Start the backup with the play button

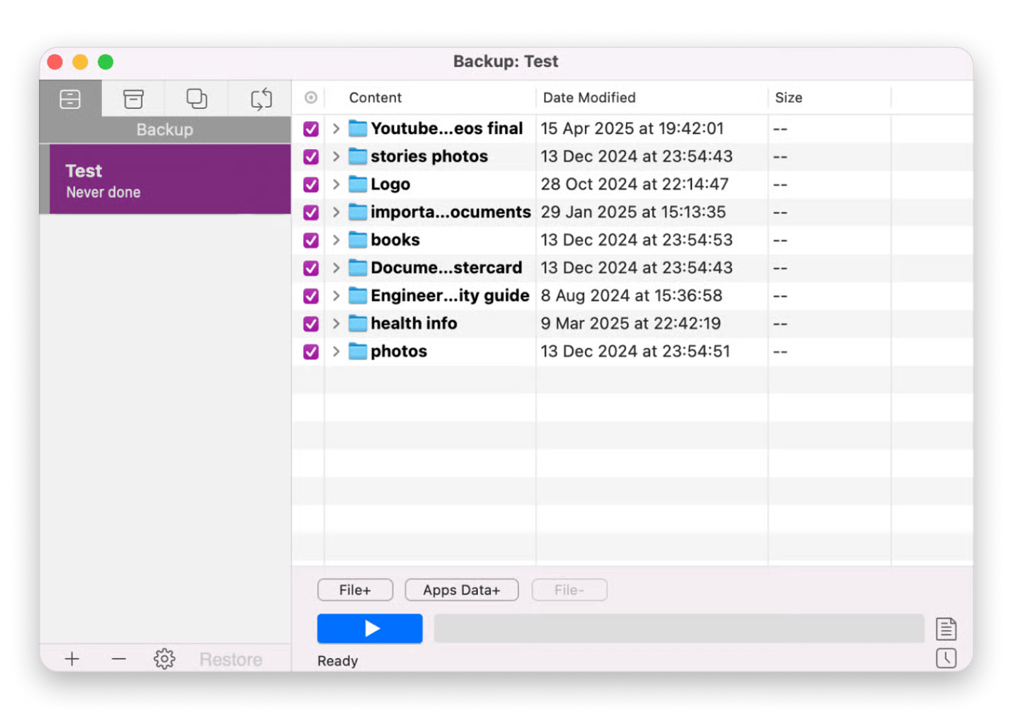pos(369,628)
